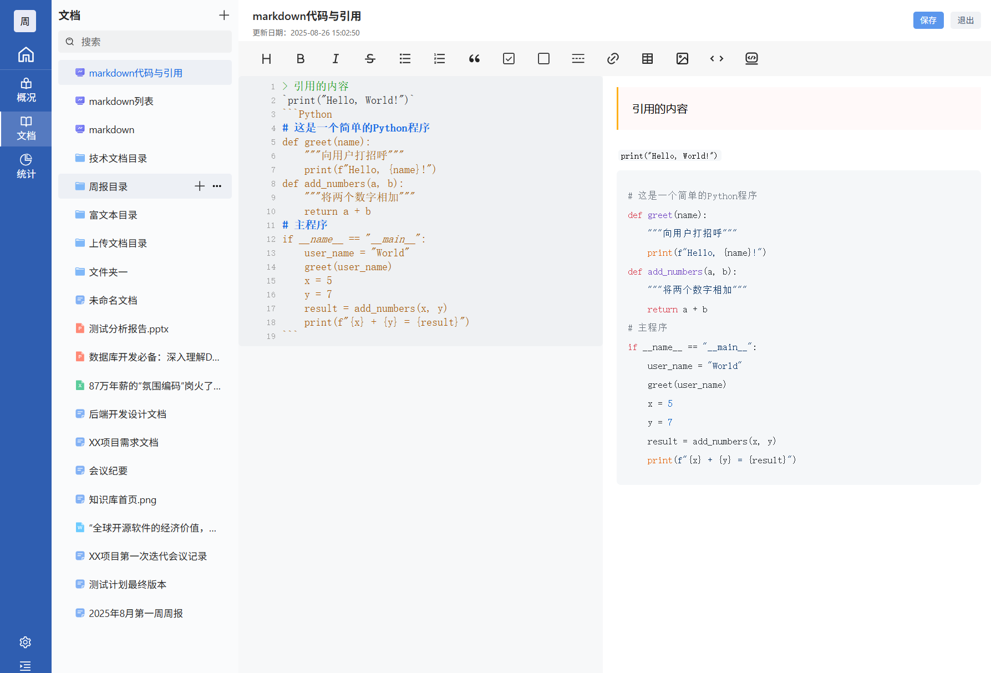
Task: Insert inline code with angle brackets icon
Action: pyautogui.click(x=716, y=59)
